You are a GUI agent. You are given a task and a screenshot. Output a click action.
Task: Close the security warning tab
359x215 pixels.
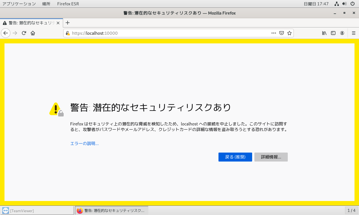click(58, 23)
